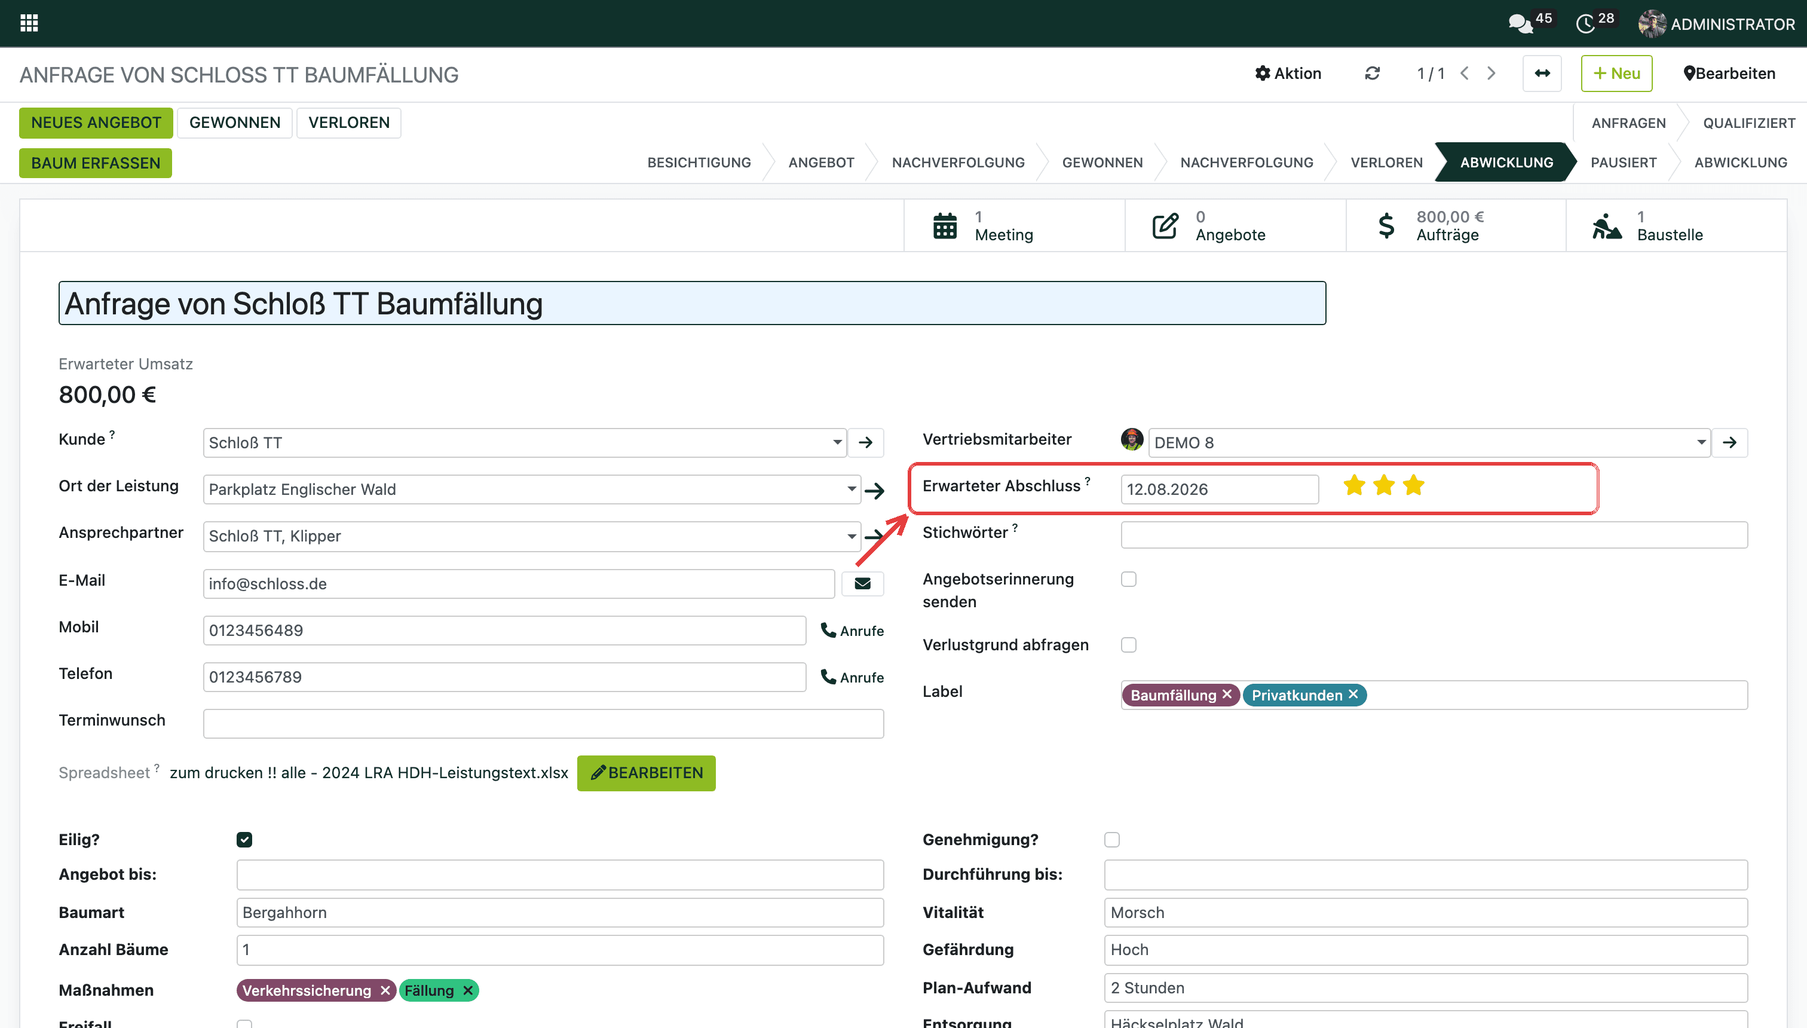
Task: Select the VERLOREN stage
Action: click(1386, 163)
